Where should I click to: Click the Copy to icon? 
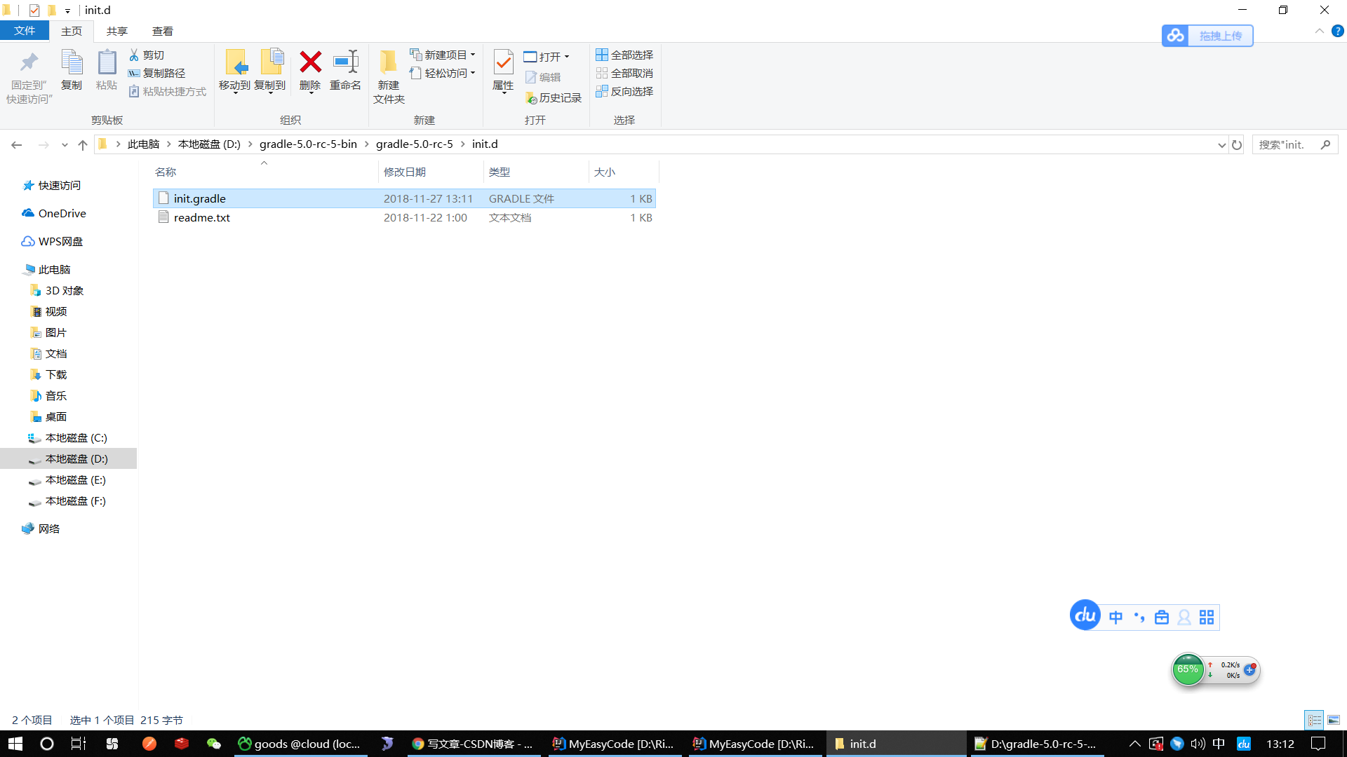270,63
